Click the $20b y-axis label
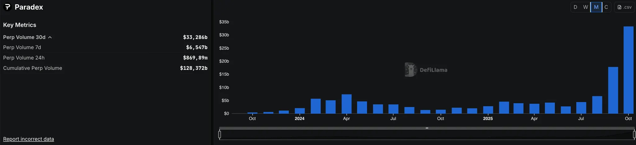 224,61
